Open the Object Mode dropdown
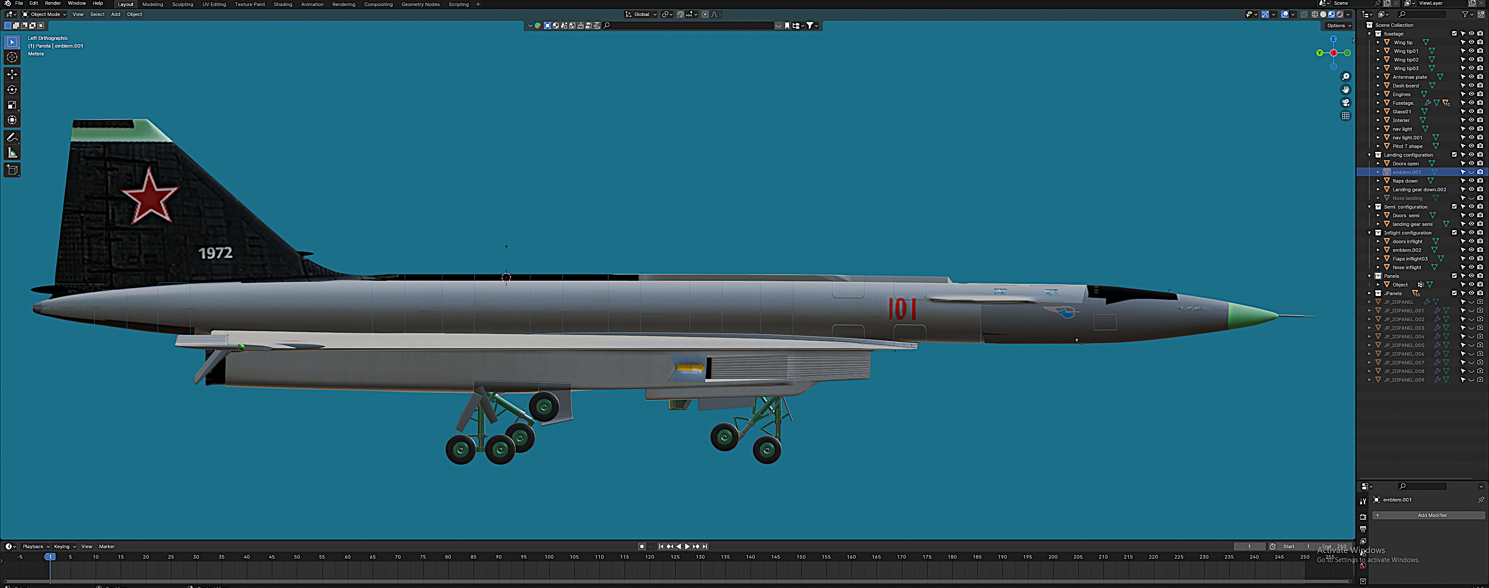Screen dimensions: 1489x588 [44, 14]
